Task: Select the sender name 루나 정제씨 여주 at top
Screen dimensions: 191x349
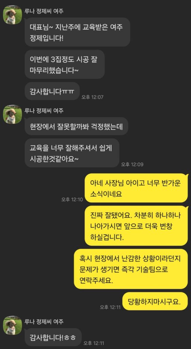Action: (44, 11)
